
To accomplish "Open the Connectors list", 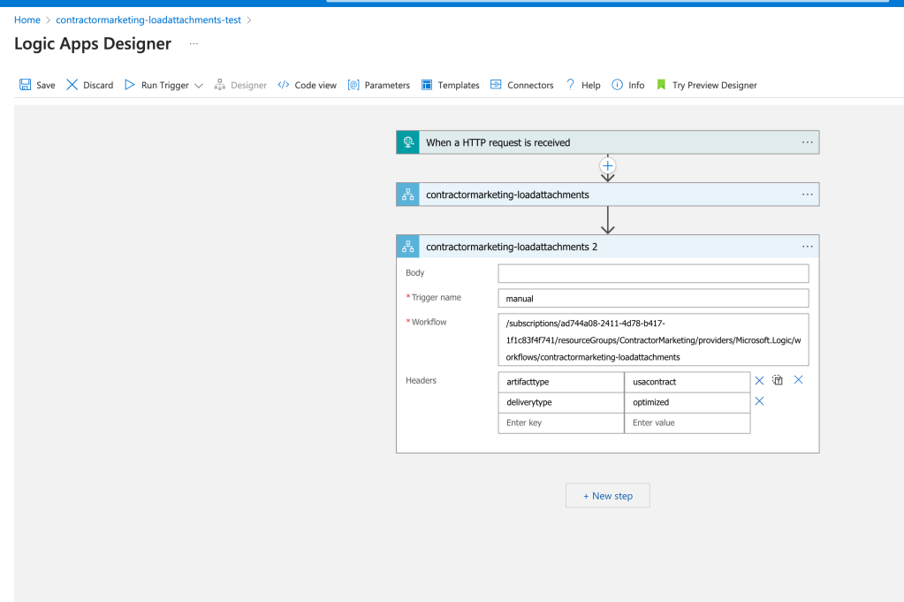I will coord(530,86).
